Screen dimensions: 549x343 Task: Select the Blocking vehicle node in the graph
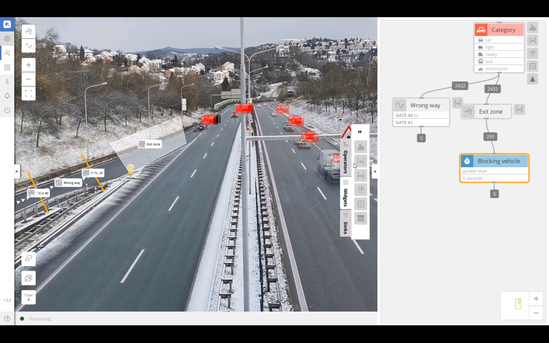(x=498, y=161)
